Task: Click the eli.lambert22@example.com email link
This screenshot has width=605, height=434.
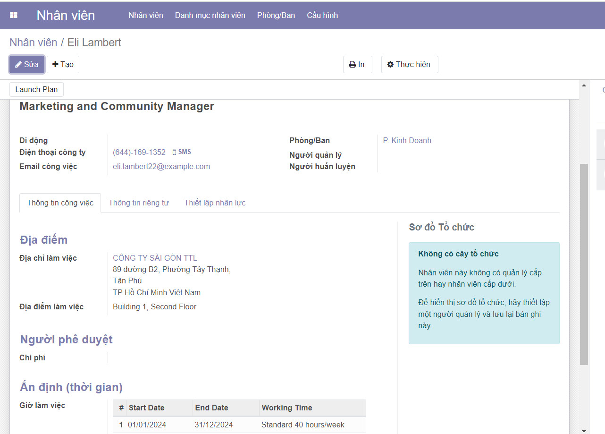Action: (161, 166)
